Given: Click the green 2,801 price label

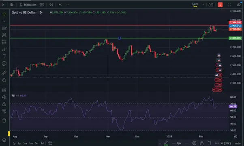Looking at the screenshot, I should coord(235,38).
